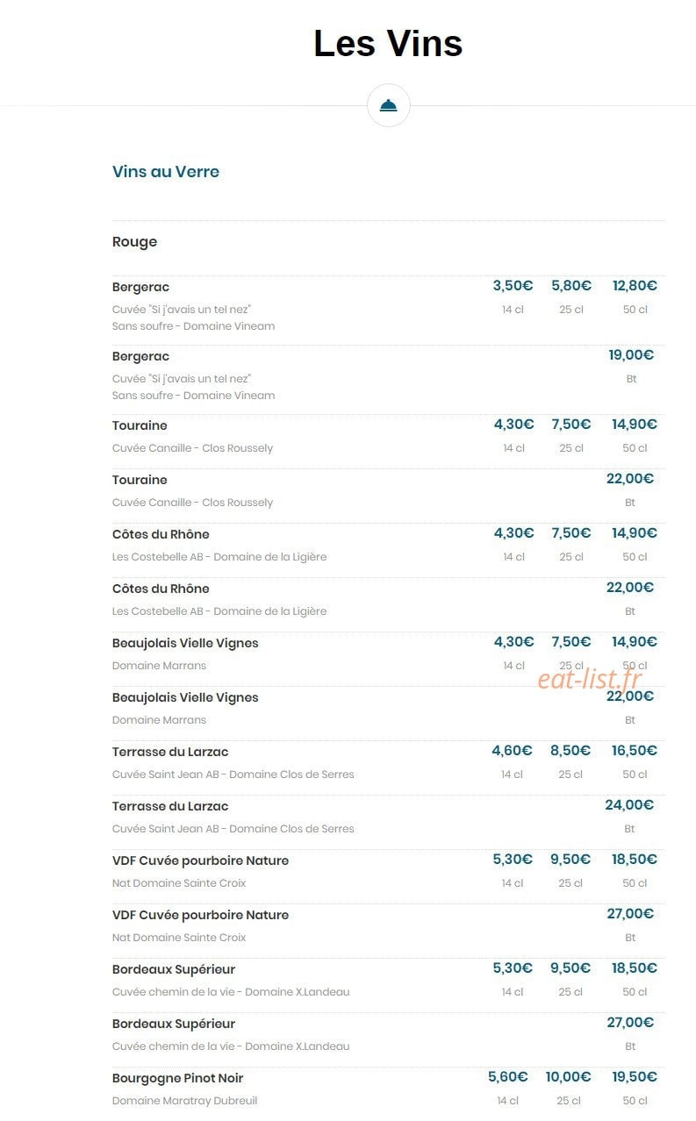Viewport: 696px width, 1121px height.
Task: Click the 24,00€ Terrasse du Larzac bottle price
Action: tap(629, 805)
